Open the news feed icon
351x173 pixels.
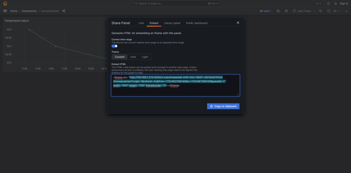(x=336, y=3)
